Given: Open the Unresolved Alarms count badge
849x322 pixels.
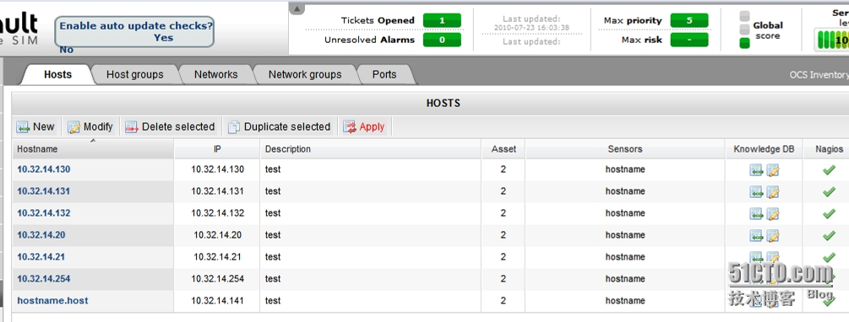Looking at the screenshot, I should pyautogui.click(x=442, y=40).
